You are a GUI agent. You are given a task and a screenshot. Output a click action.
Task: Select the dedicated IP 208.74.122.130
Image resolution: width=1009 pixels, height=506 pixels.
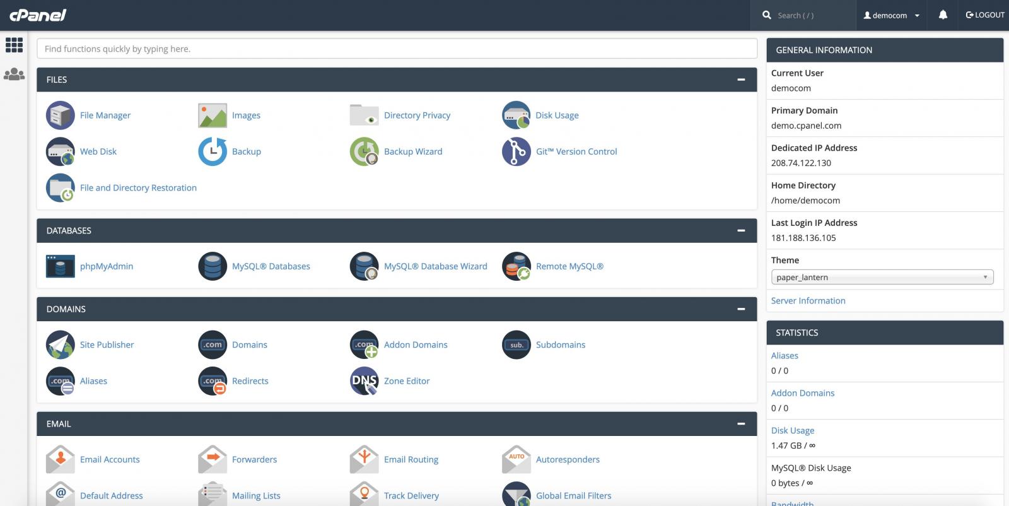tap(801, 163)
